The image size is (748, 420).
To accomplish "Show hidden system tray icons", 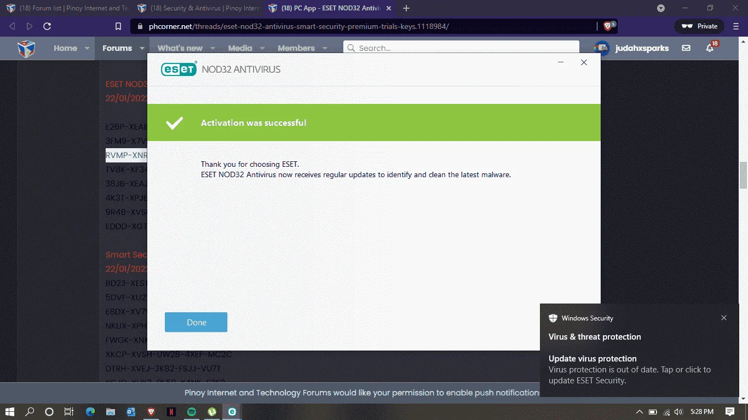I will (x=639, y=412).
